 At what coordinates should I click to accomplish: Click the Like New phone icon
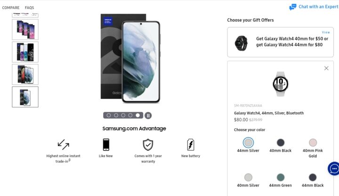[106, 145]
